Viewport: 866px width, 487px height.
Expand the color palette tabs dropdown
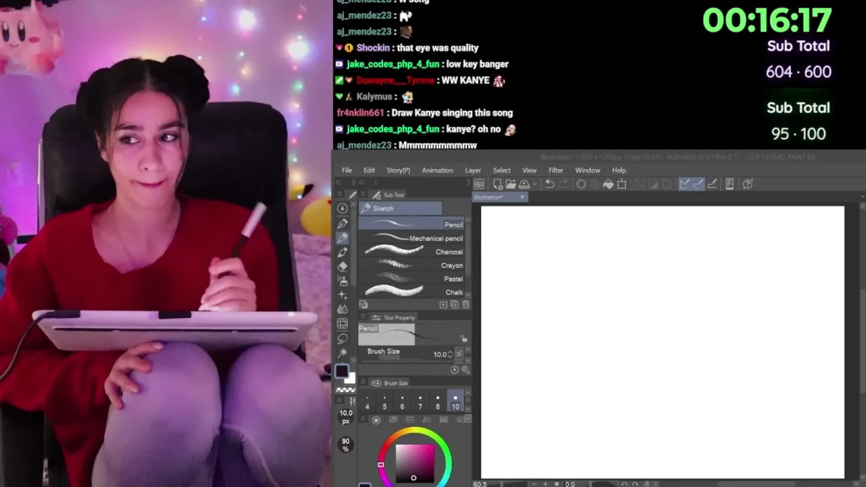pos(468,419)
